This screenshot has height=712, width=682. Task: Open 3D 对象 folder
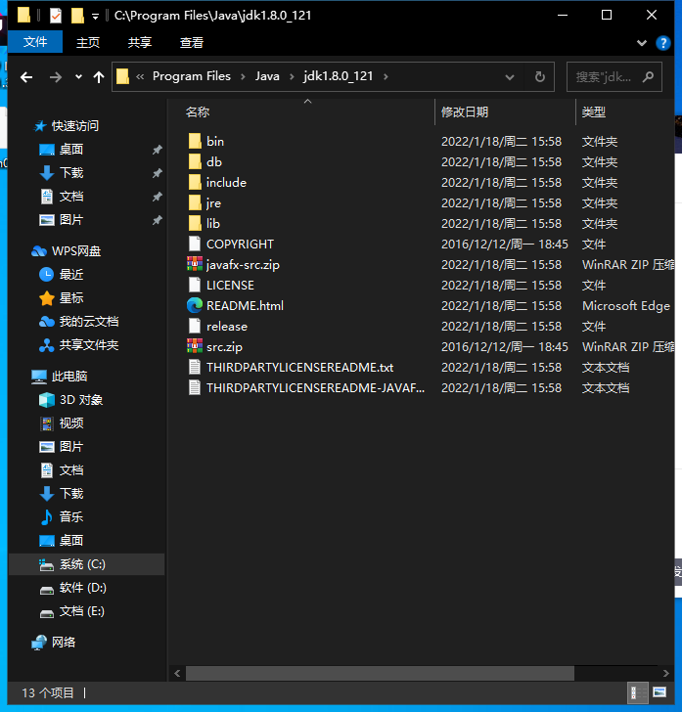tap(81, 400)
